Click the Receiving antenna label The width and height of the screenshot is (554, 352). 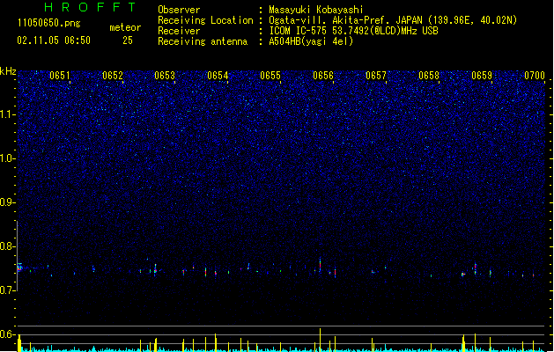[x=203, y=41]
